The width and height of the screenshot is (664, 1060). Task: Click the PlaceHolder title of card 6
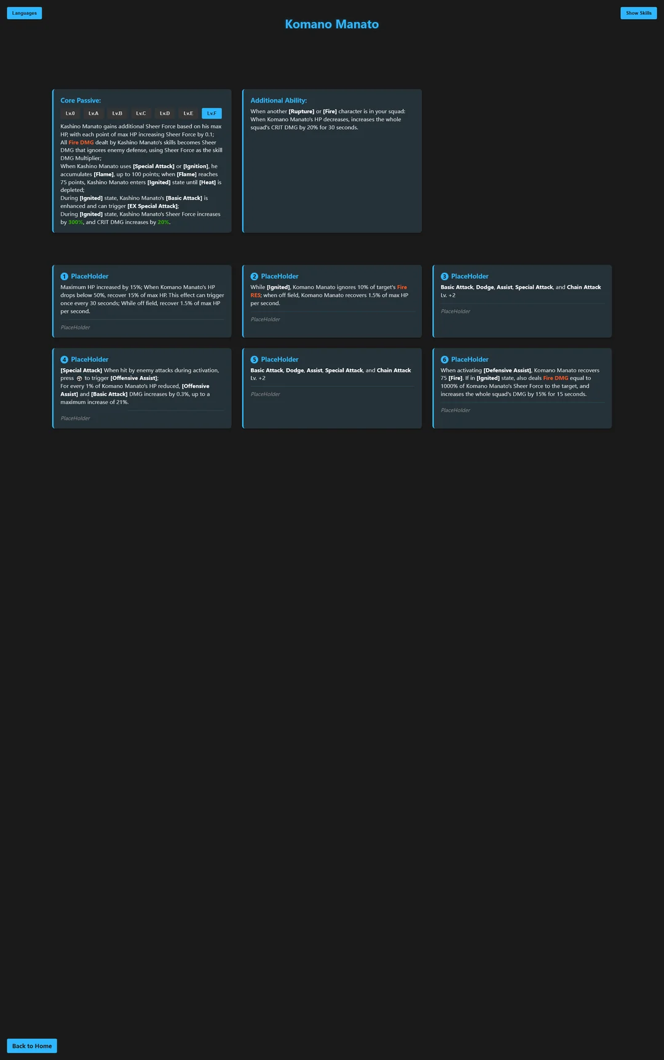tap(470, 359)
